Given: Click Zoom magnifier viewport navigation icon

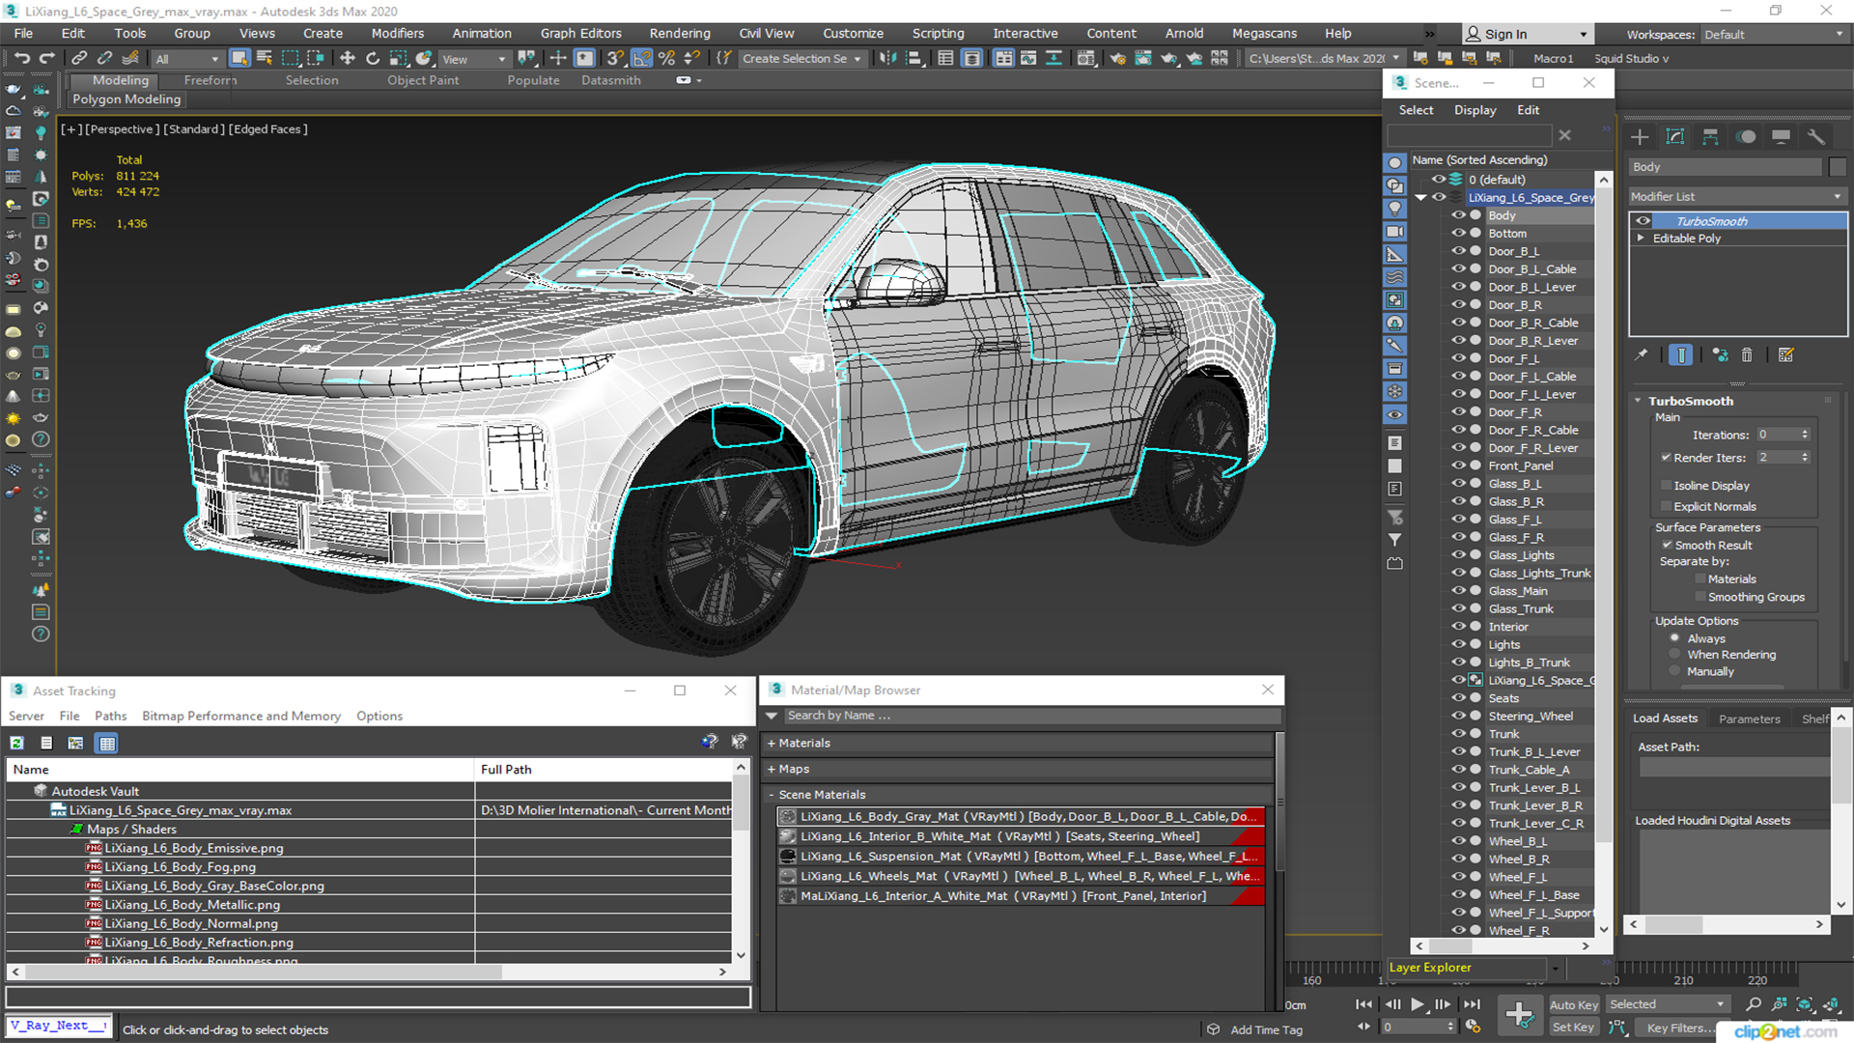Looking at the screenshot, I should coord(1754,1004).
